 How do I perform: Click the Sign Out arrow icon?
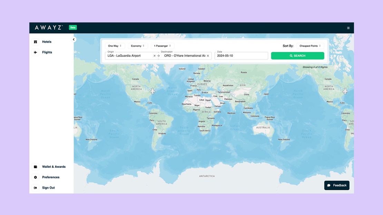click(36, 188)
